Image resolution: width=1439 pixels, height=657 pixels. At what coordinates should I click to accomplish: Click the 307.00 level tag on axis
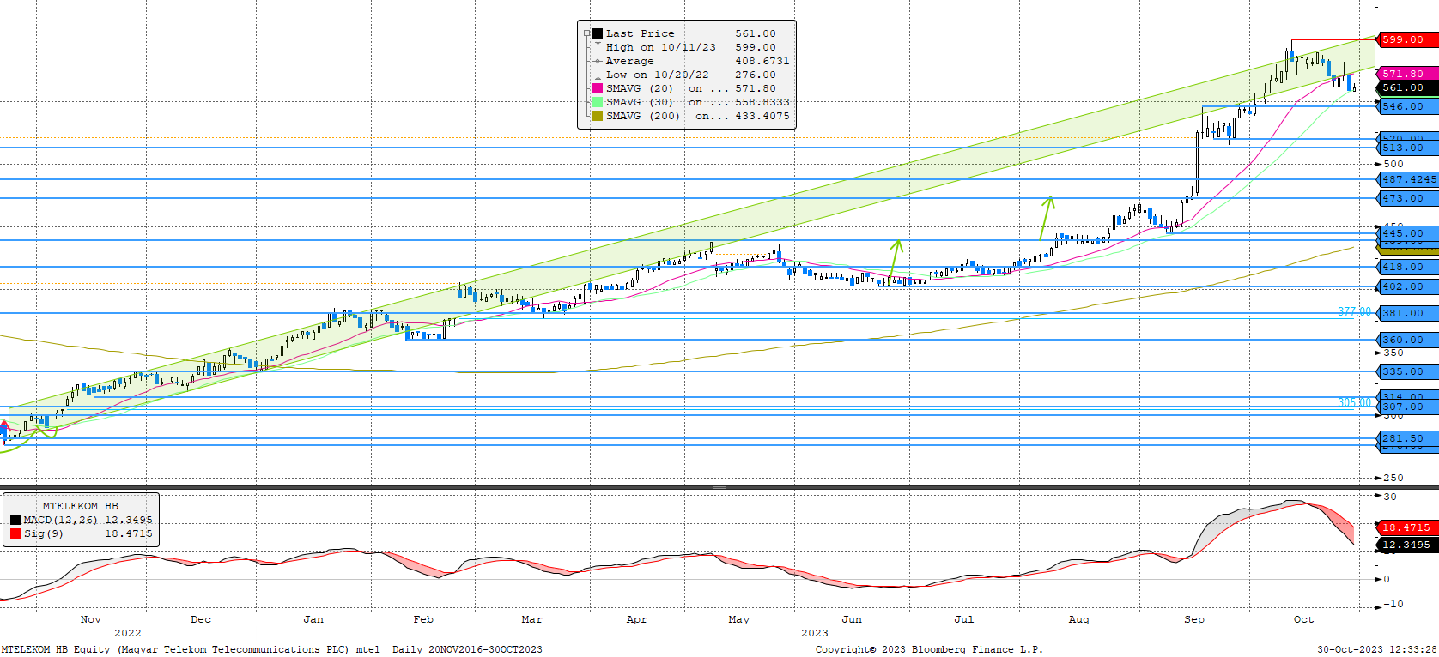point(1407,407)
